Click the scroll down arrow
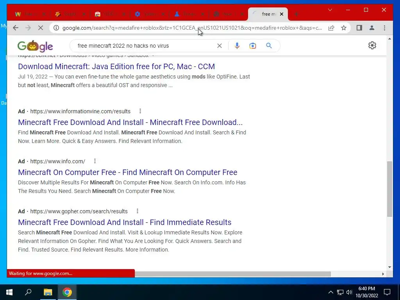The height and width of the screenshot is (300, 400). 389,267
